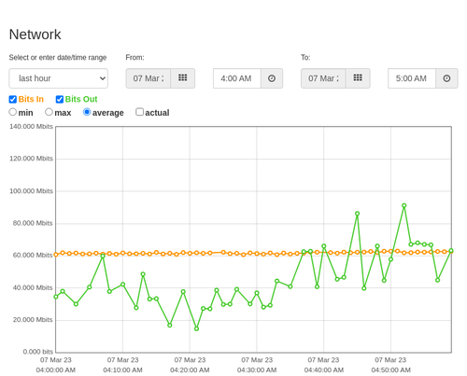Click the 'To:' label

(305, 58)
